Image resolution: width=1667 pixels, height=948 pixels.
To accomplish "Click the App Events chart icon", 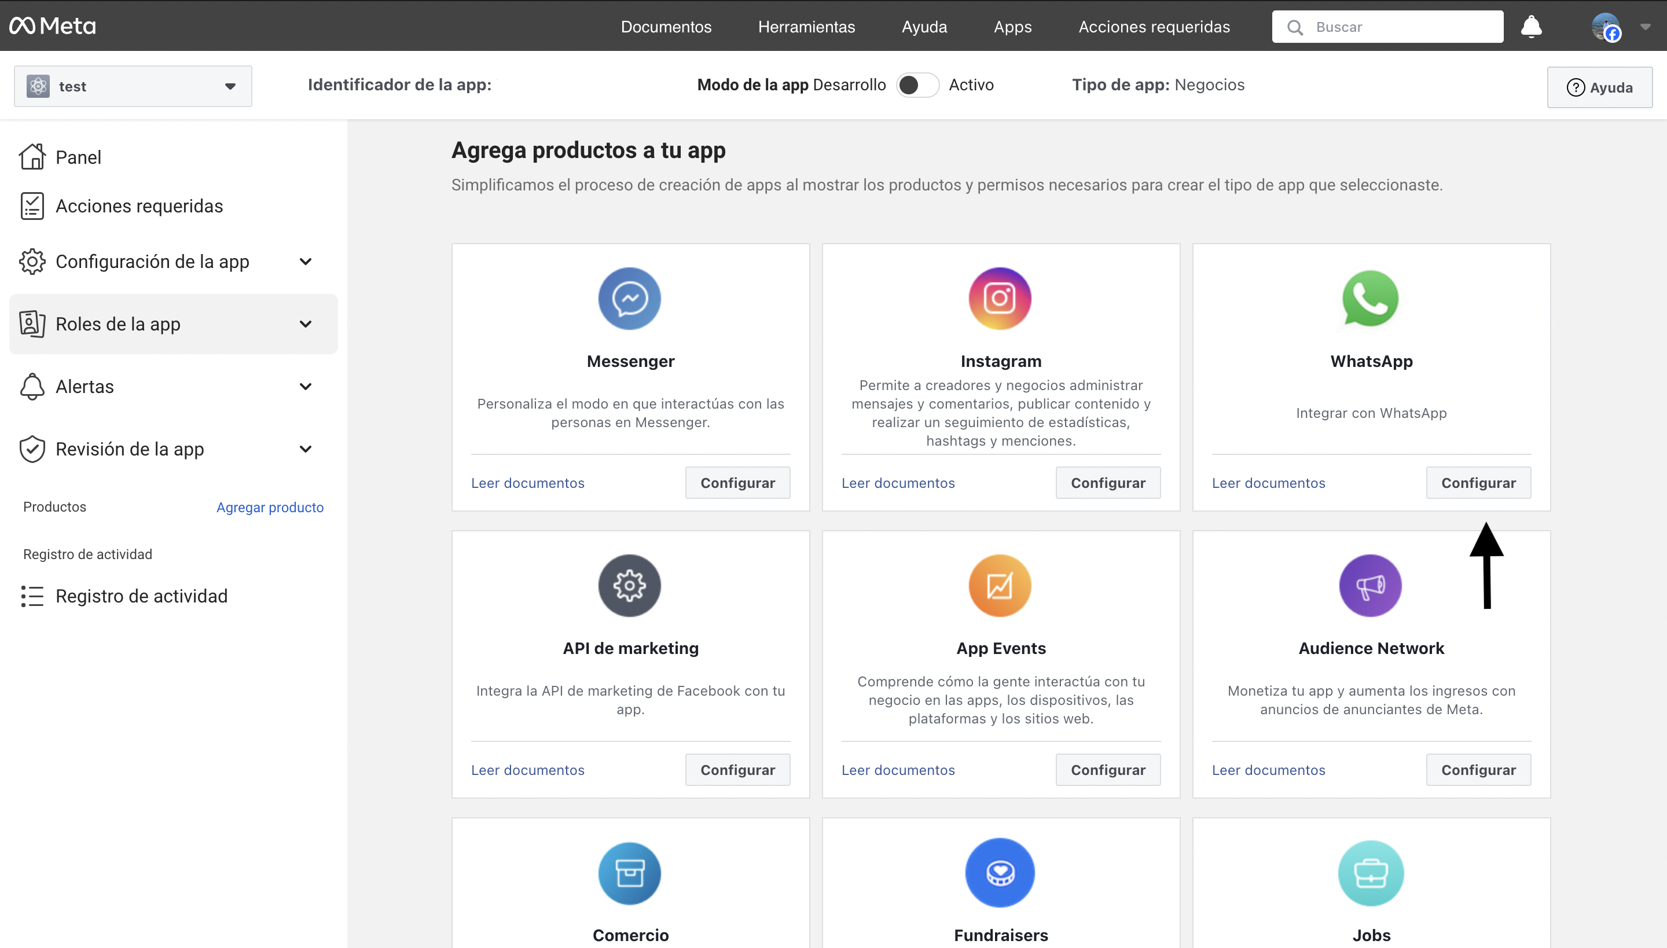I will [1000, 586].
